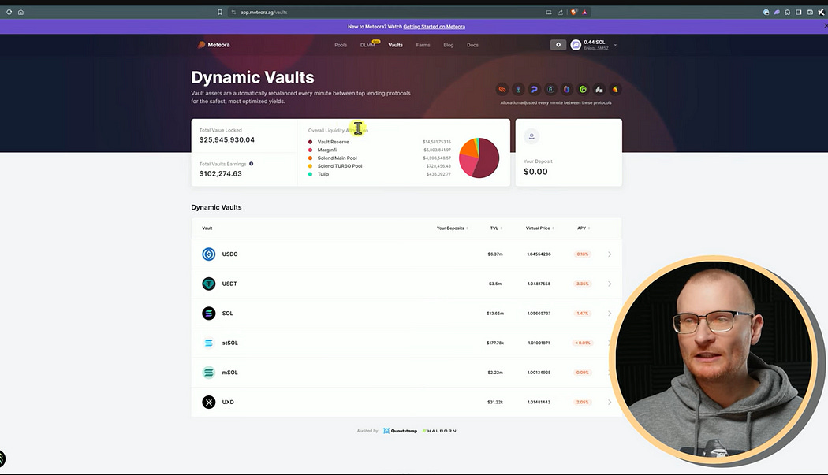Open the DLMM tab
Image resolution: width=828 pixels, height=475 pixels.
click(x=368, y=45)
